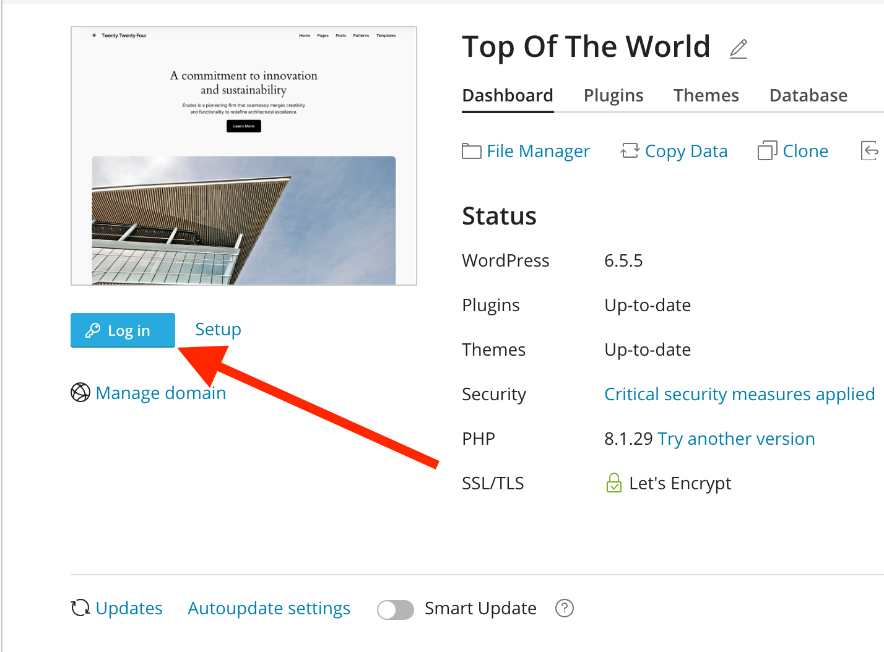This screenshot has height=652, width=884.
Task: Open the Themes tab
Action: 706,95
